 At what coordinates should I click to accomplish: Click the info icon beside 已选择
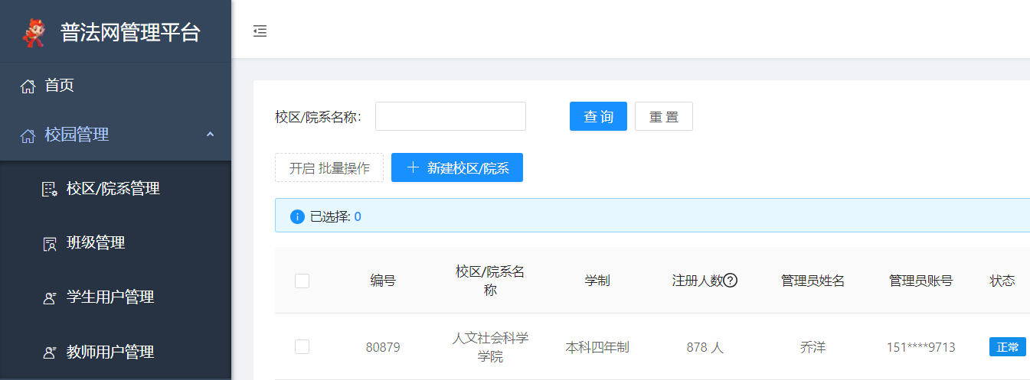(x=297, y=216)
